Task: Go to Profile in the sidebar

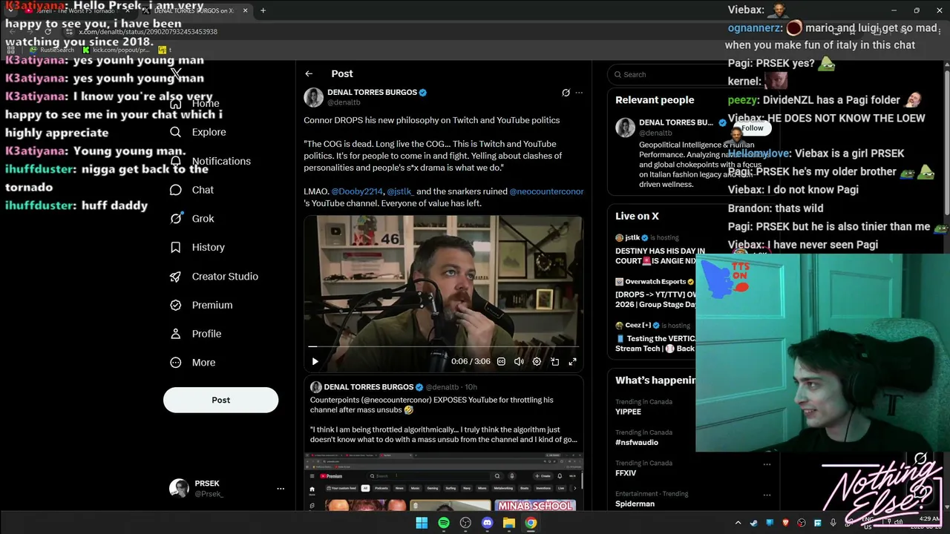Action: click(x=195, y=334)
